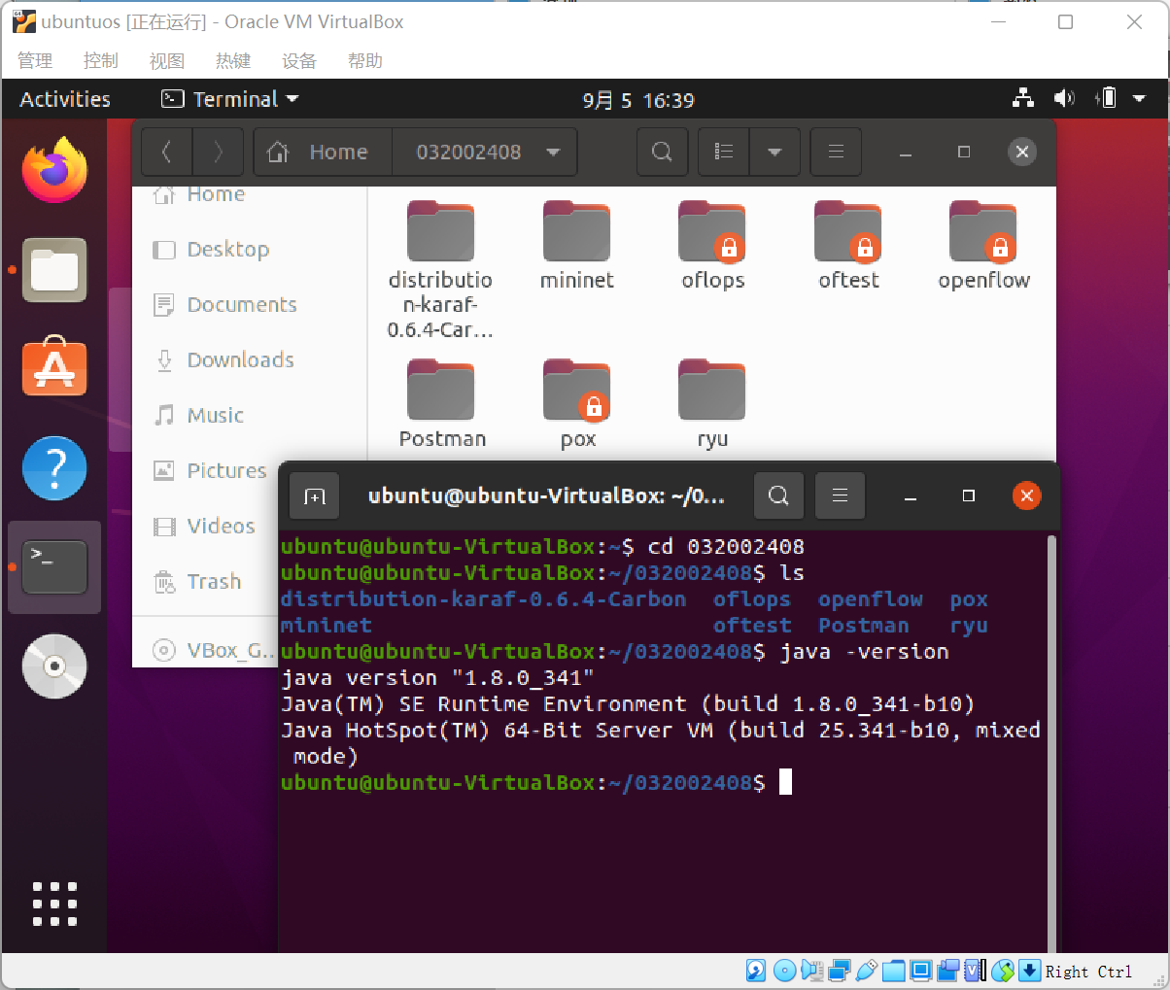The height and width of the screenshot is (990, 1170).
Task: Click VirtualBox mouse integration status icon
Action: point(1003,970)
